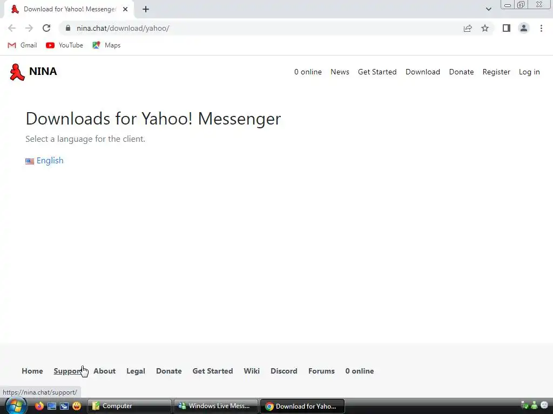Switch to Windows Live Messenger taskbar window
This screenshot has width=553, height=414.
216,406
